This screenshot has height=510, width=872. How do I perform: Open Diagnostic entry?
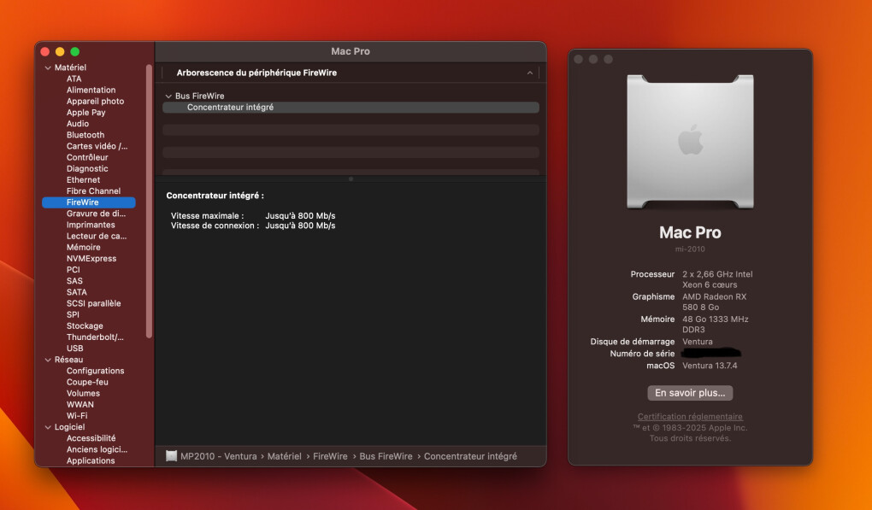click(87, 168)
